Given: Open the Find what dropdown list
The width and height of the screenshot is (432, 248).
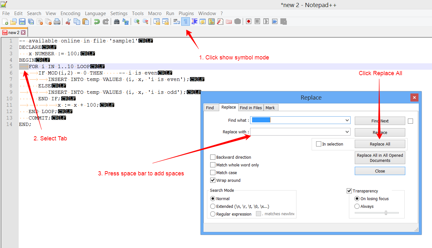Looking at the screenshot, I should (x=347, y=120).
